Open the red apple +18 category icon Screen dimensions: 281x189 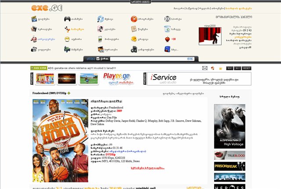tap(167, 39)
